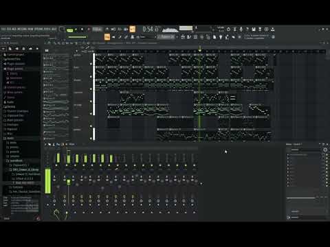The width and height of the screenshot is (330, 247).
Task: Open the mixer track output routing selector
Action: 306,217
